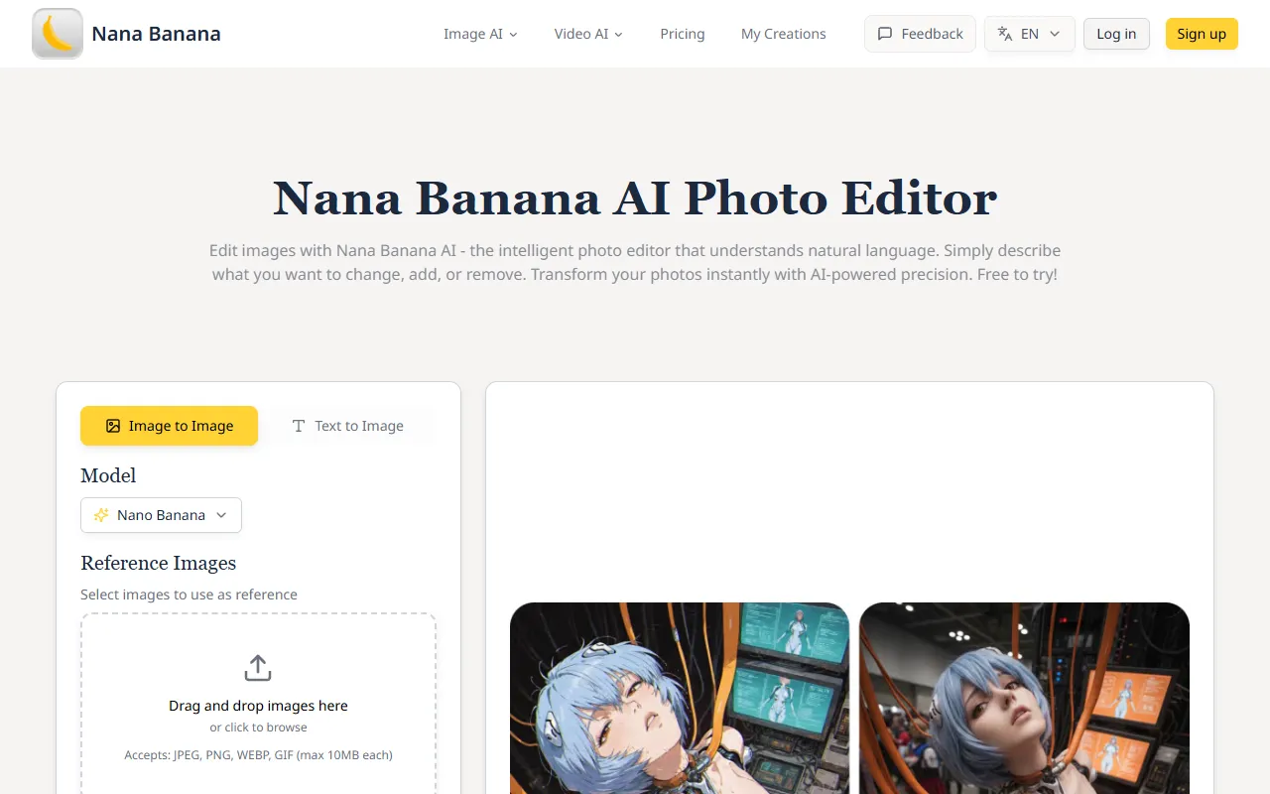Screen dimensions: 1270x794
Task: Go to My Creations
Action: click(784, 34)
